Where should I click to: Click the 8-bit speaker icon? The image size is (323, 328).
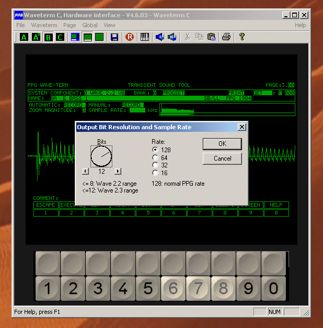tap(160, 37)
